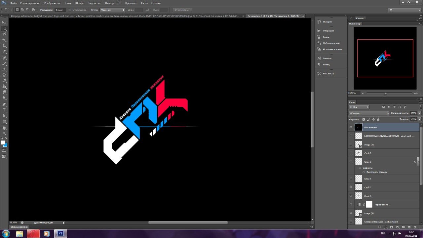This screenshot has width=423, height=238.
Task: Select the Eyedropper tool
Action: pyautogui.click(x=4, y=52)
